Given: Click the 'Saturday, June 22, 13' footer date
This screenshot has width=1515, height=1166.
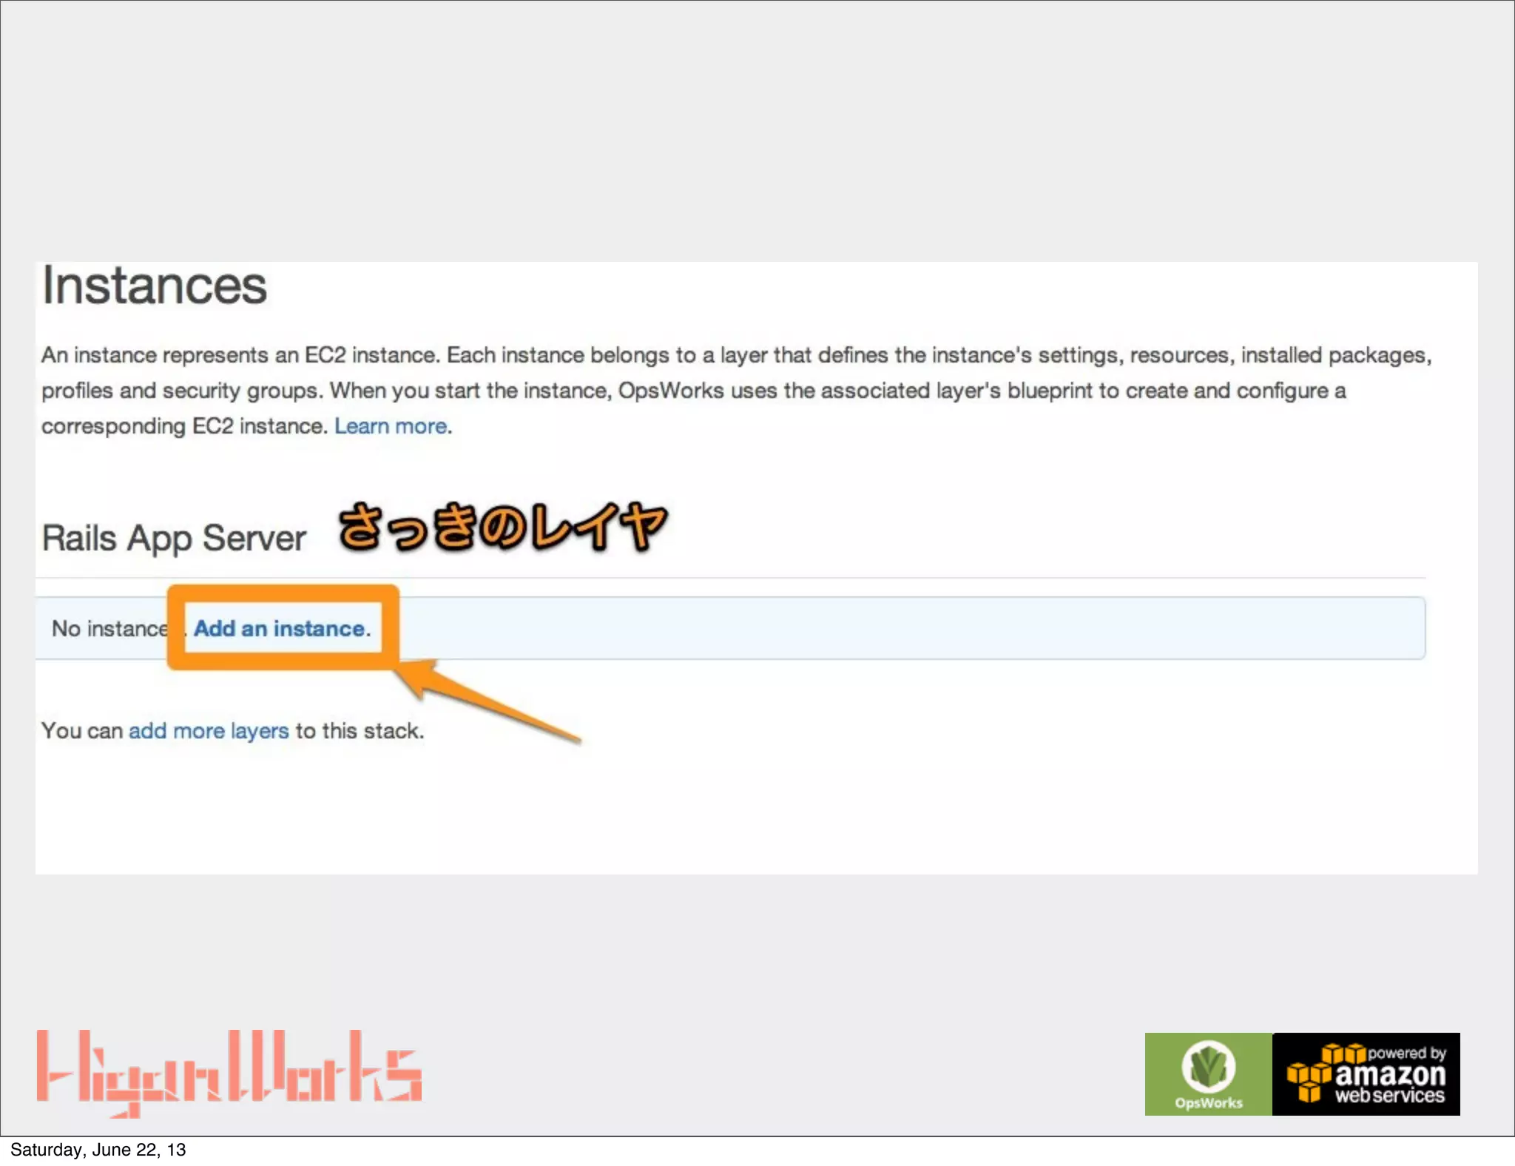Looking at the screenshot, I should (98, 1150).
